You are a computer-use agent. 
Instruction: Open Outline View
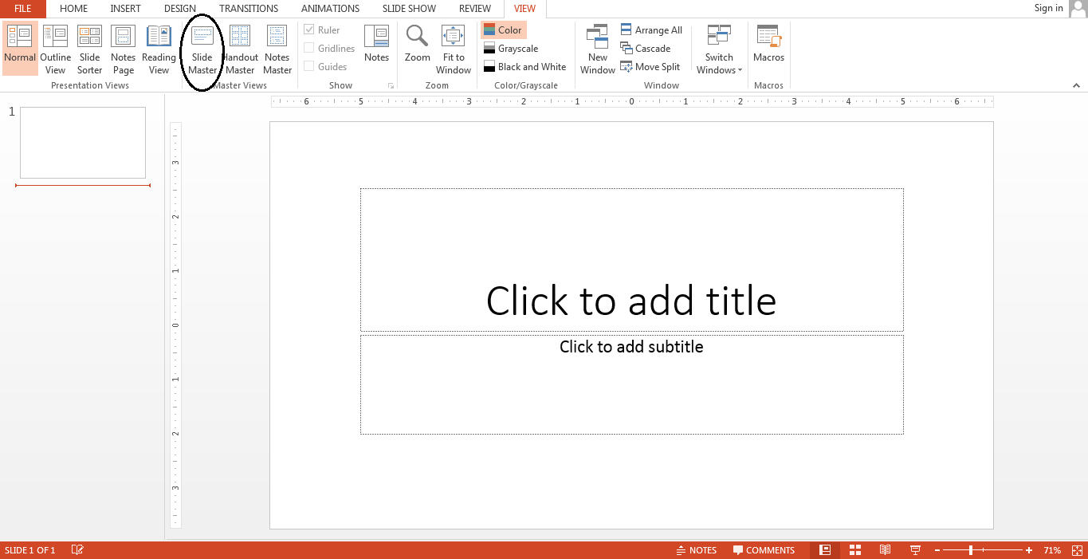coord(56,48)
